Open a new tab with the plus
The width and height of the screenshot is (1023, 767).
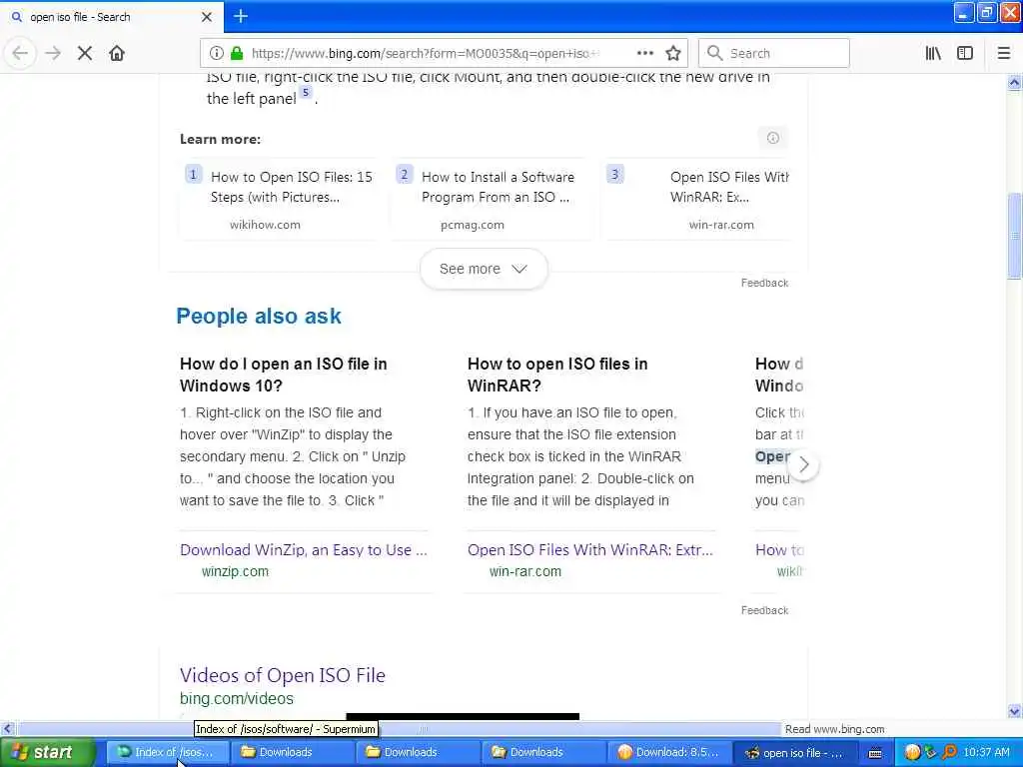click(241, 16)
